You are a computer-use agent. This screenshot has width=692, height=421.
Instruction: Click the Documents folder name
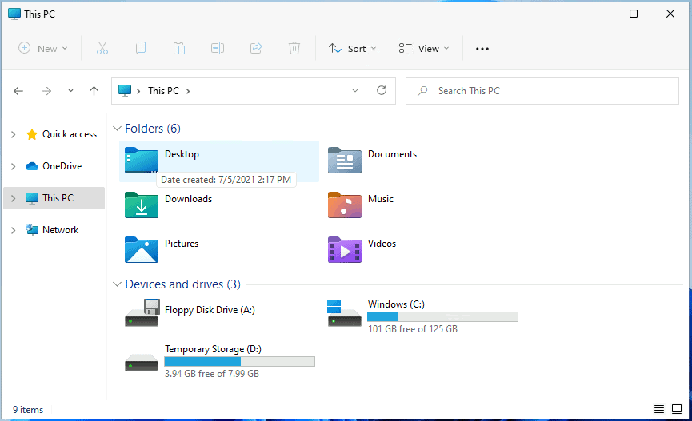coord(392,154)
